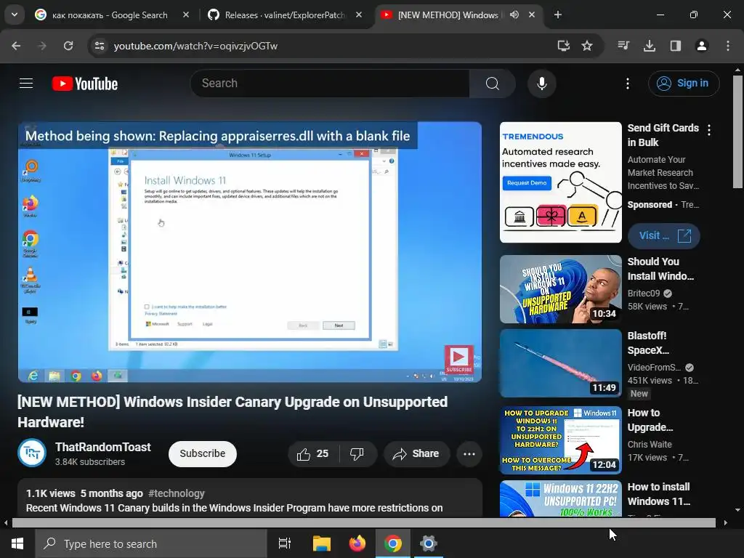Dislike the video with thumbs-down
744x558 pixels.
[357, 453]
